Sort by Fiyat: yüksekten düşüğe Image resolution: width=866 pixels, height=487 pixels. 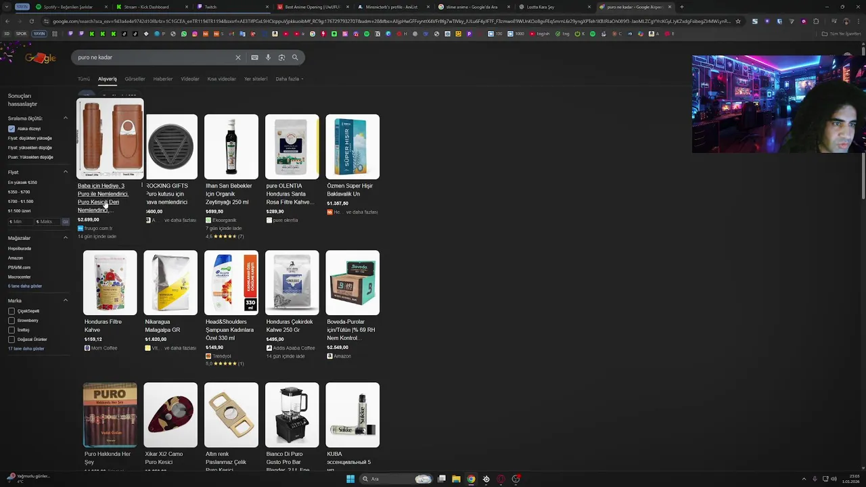tap(30, 147)
